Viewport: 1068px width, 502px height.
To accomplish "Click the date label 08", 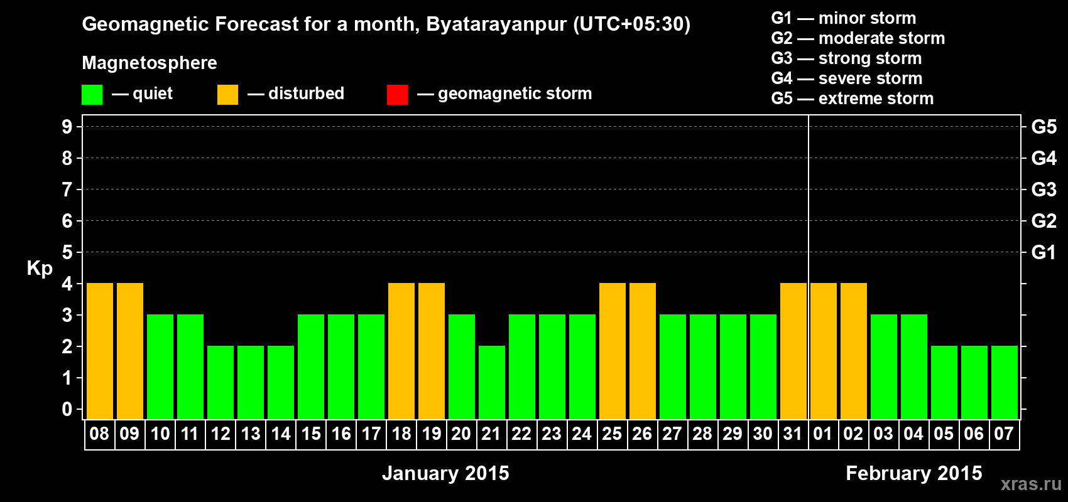I will 99,434.
